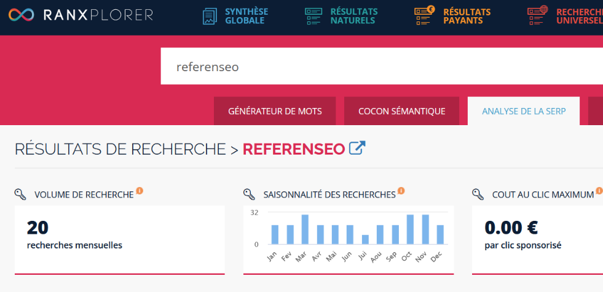The width and height of the screenshot is (603, 292).
Task: Click the Jun bar in seasonality chart
Action: pyautogui.click(x=350, y=234)
